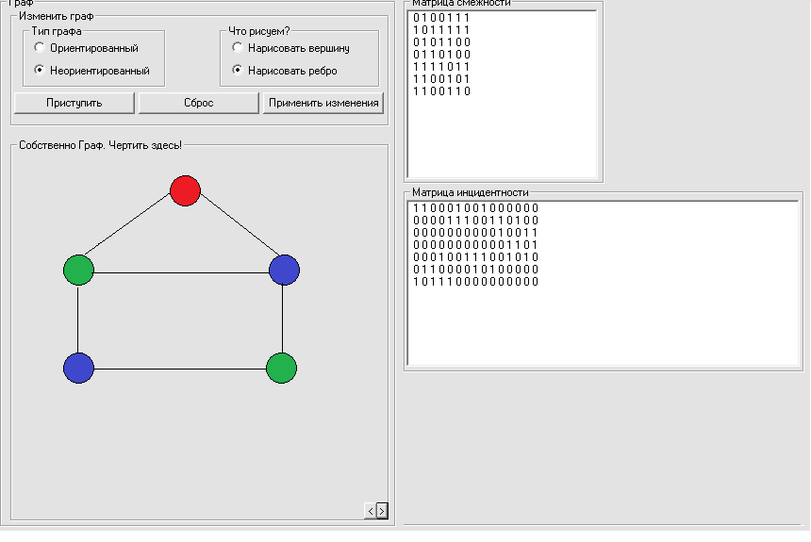Click the upper-right blue vertex
The image size is (811, 542).
click(x=284, y=270)
